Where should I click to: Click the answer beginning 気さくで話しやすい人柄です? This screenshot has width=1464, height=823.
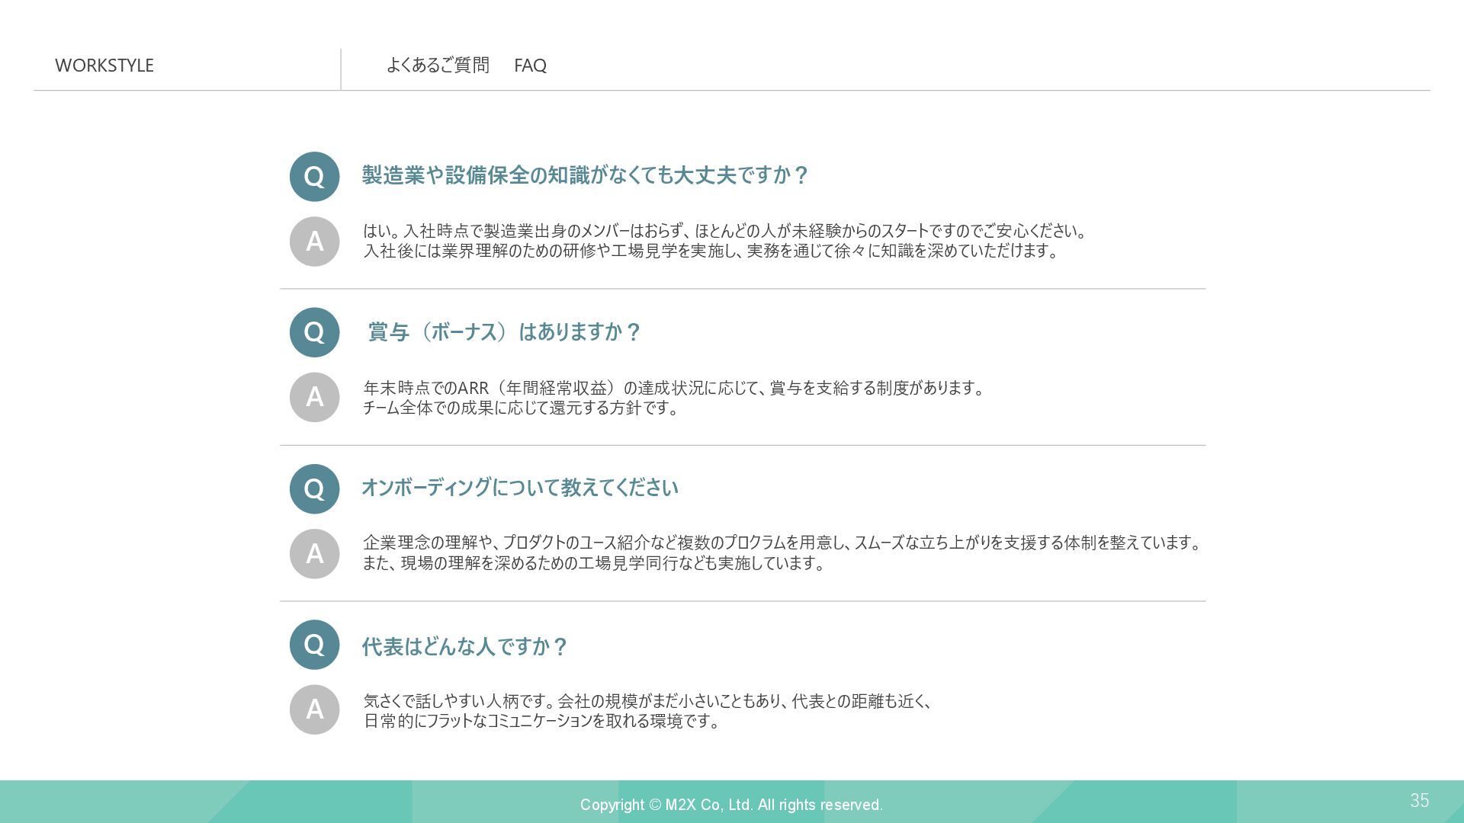(647, 710)
